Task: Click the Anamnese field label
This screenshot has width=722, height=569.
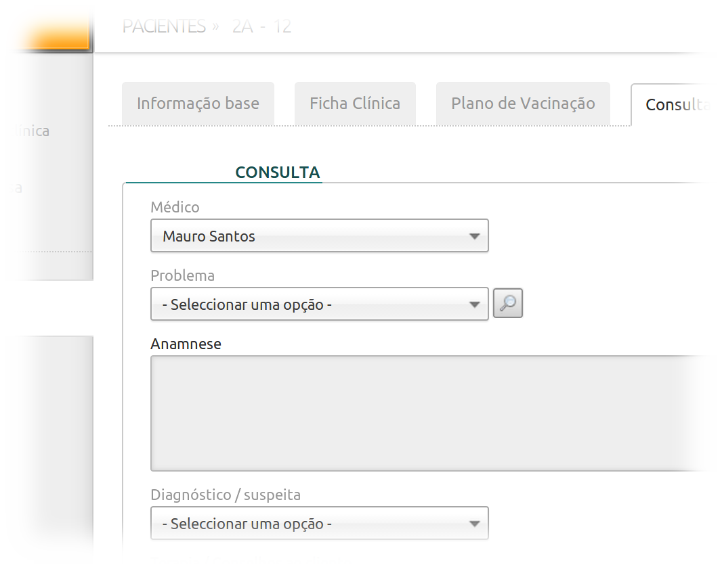Action: pos(186,344)
